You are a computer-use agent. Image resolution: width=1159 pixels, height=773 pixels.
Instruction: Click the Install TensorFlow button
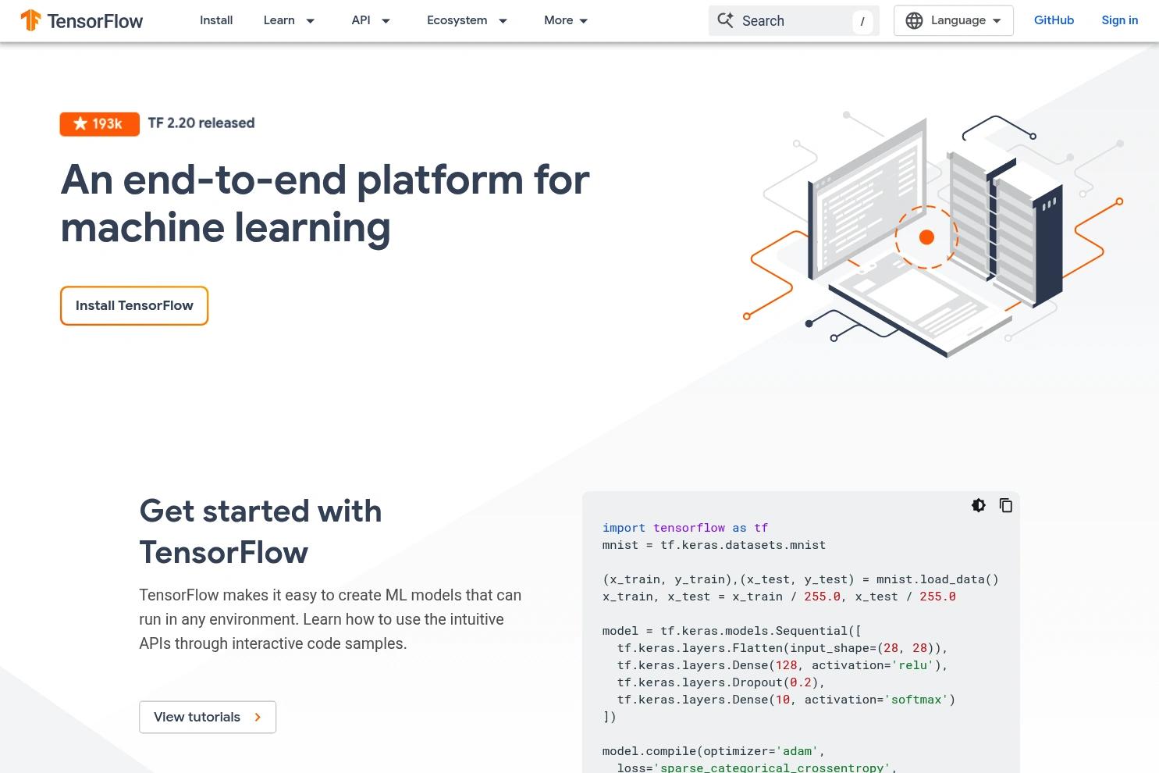pyautogui.click(x=134, y=305)
